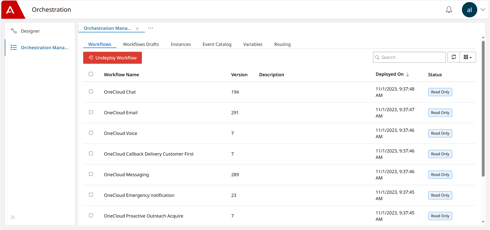Viewport: 490px width, 230px height.
Task: Click Read Only status for OneCloud Messaging
Action: point(440,175)
